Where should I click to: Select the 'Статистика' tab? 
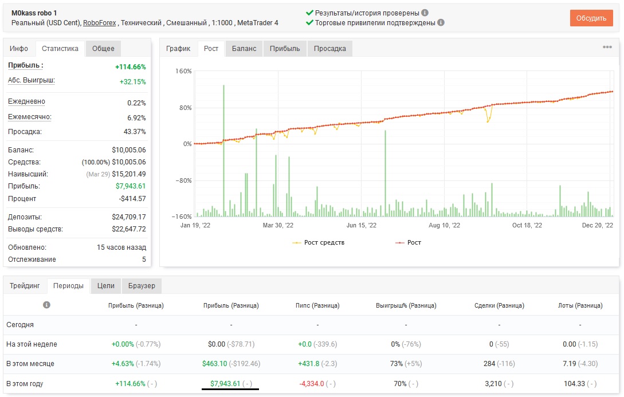click(x=60, y=49)
